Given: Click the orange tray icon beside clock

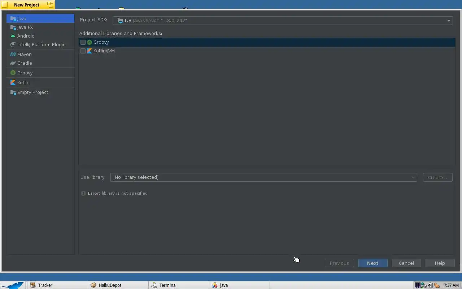Looking at the screenshot, I should (437, 285).
